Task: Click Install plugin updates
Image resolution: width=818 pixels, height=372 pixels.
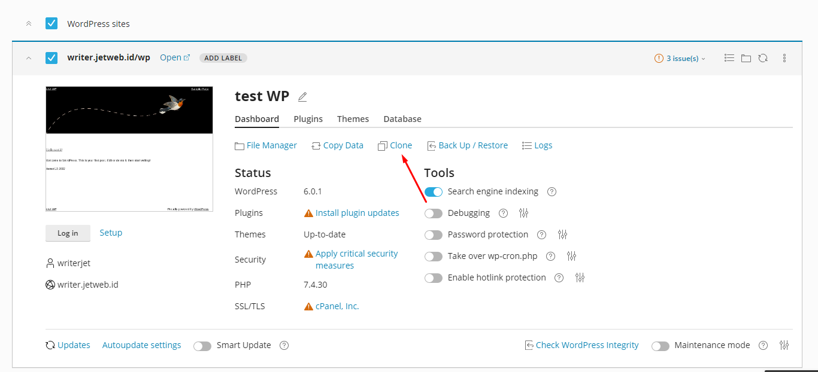Action: 358,213
